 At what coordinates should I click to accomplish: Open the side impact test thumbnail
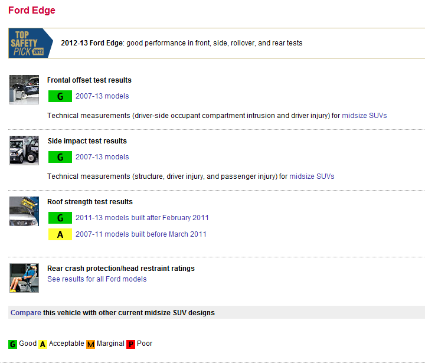tap(24, 151)
